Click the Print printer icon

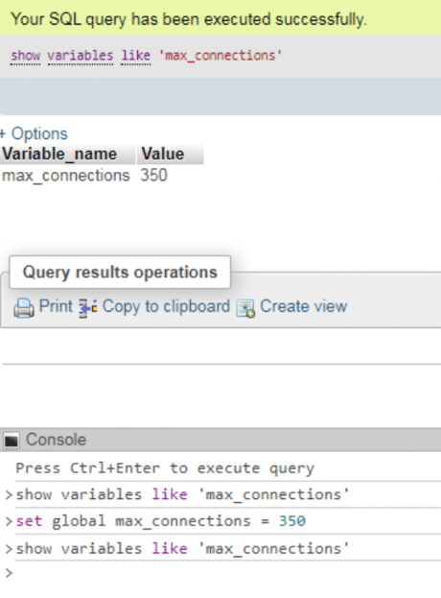coord(24,308)
